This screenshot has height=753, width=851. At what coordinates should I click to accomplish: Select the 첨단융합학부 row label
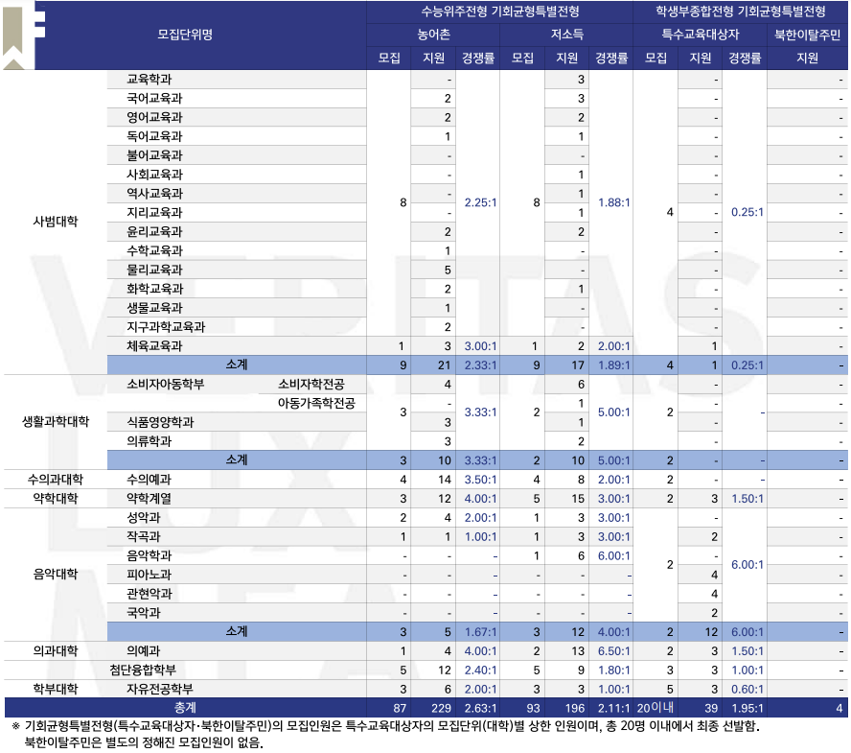coord(143,670)
